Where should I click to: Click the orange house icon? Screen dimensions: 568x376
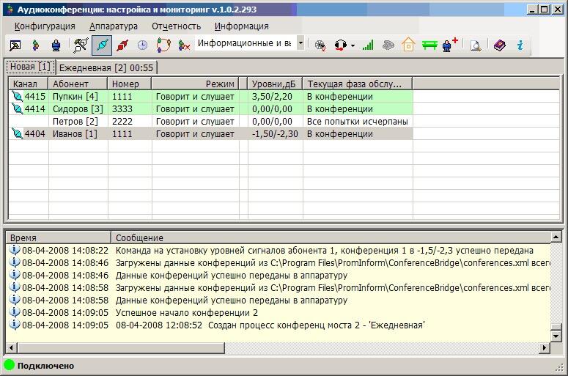(x=408, y=45)
